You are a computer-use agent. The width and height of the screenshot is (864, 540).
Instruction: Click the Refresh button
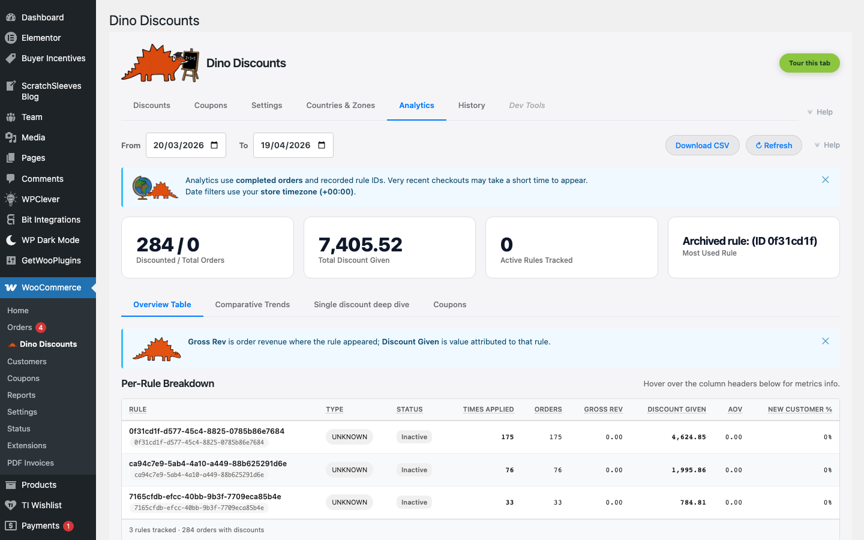coord(774,145)
